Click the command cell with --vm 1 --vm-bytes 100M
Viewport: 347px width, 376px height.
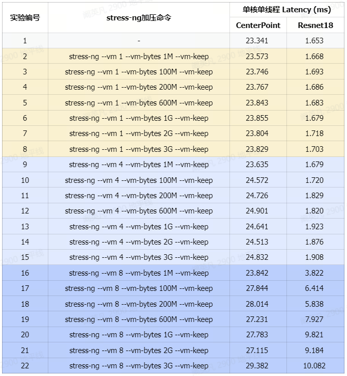pyautogui.click(x=139, y=72)
